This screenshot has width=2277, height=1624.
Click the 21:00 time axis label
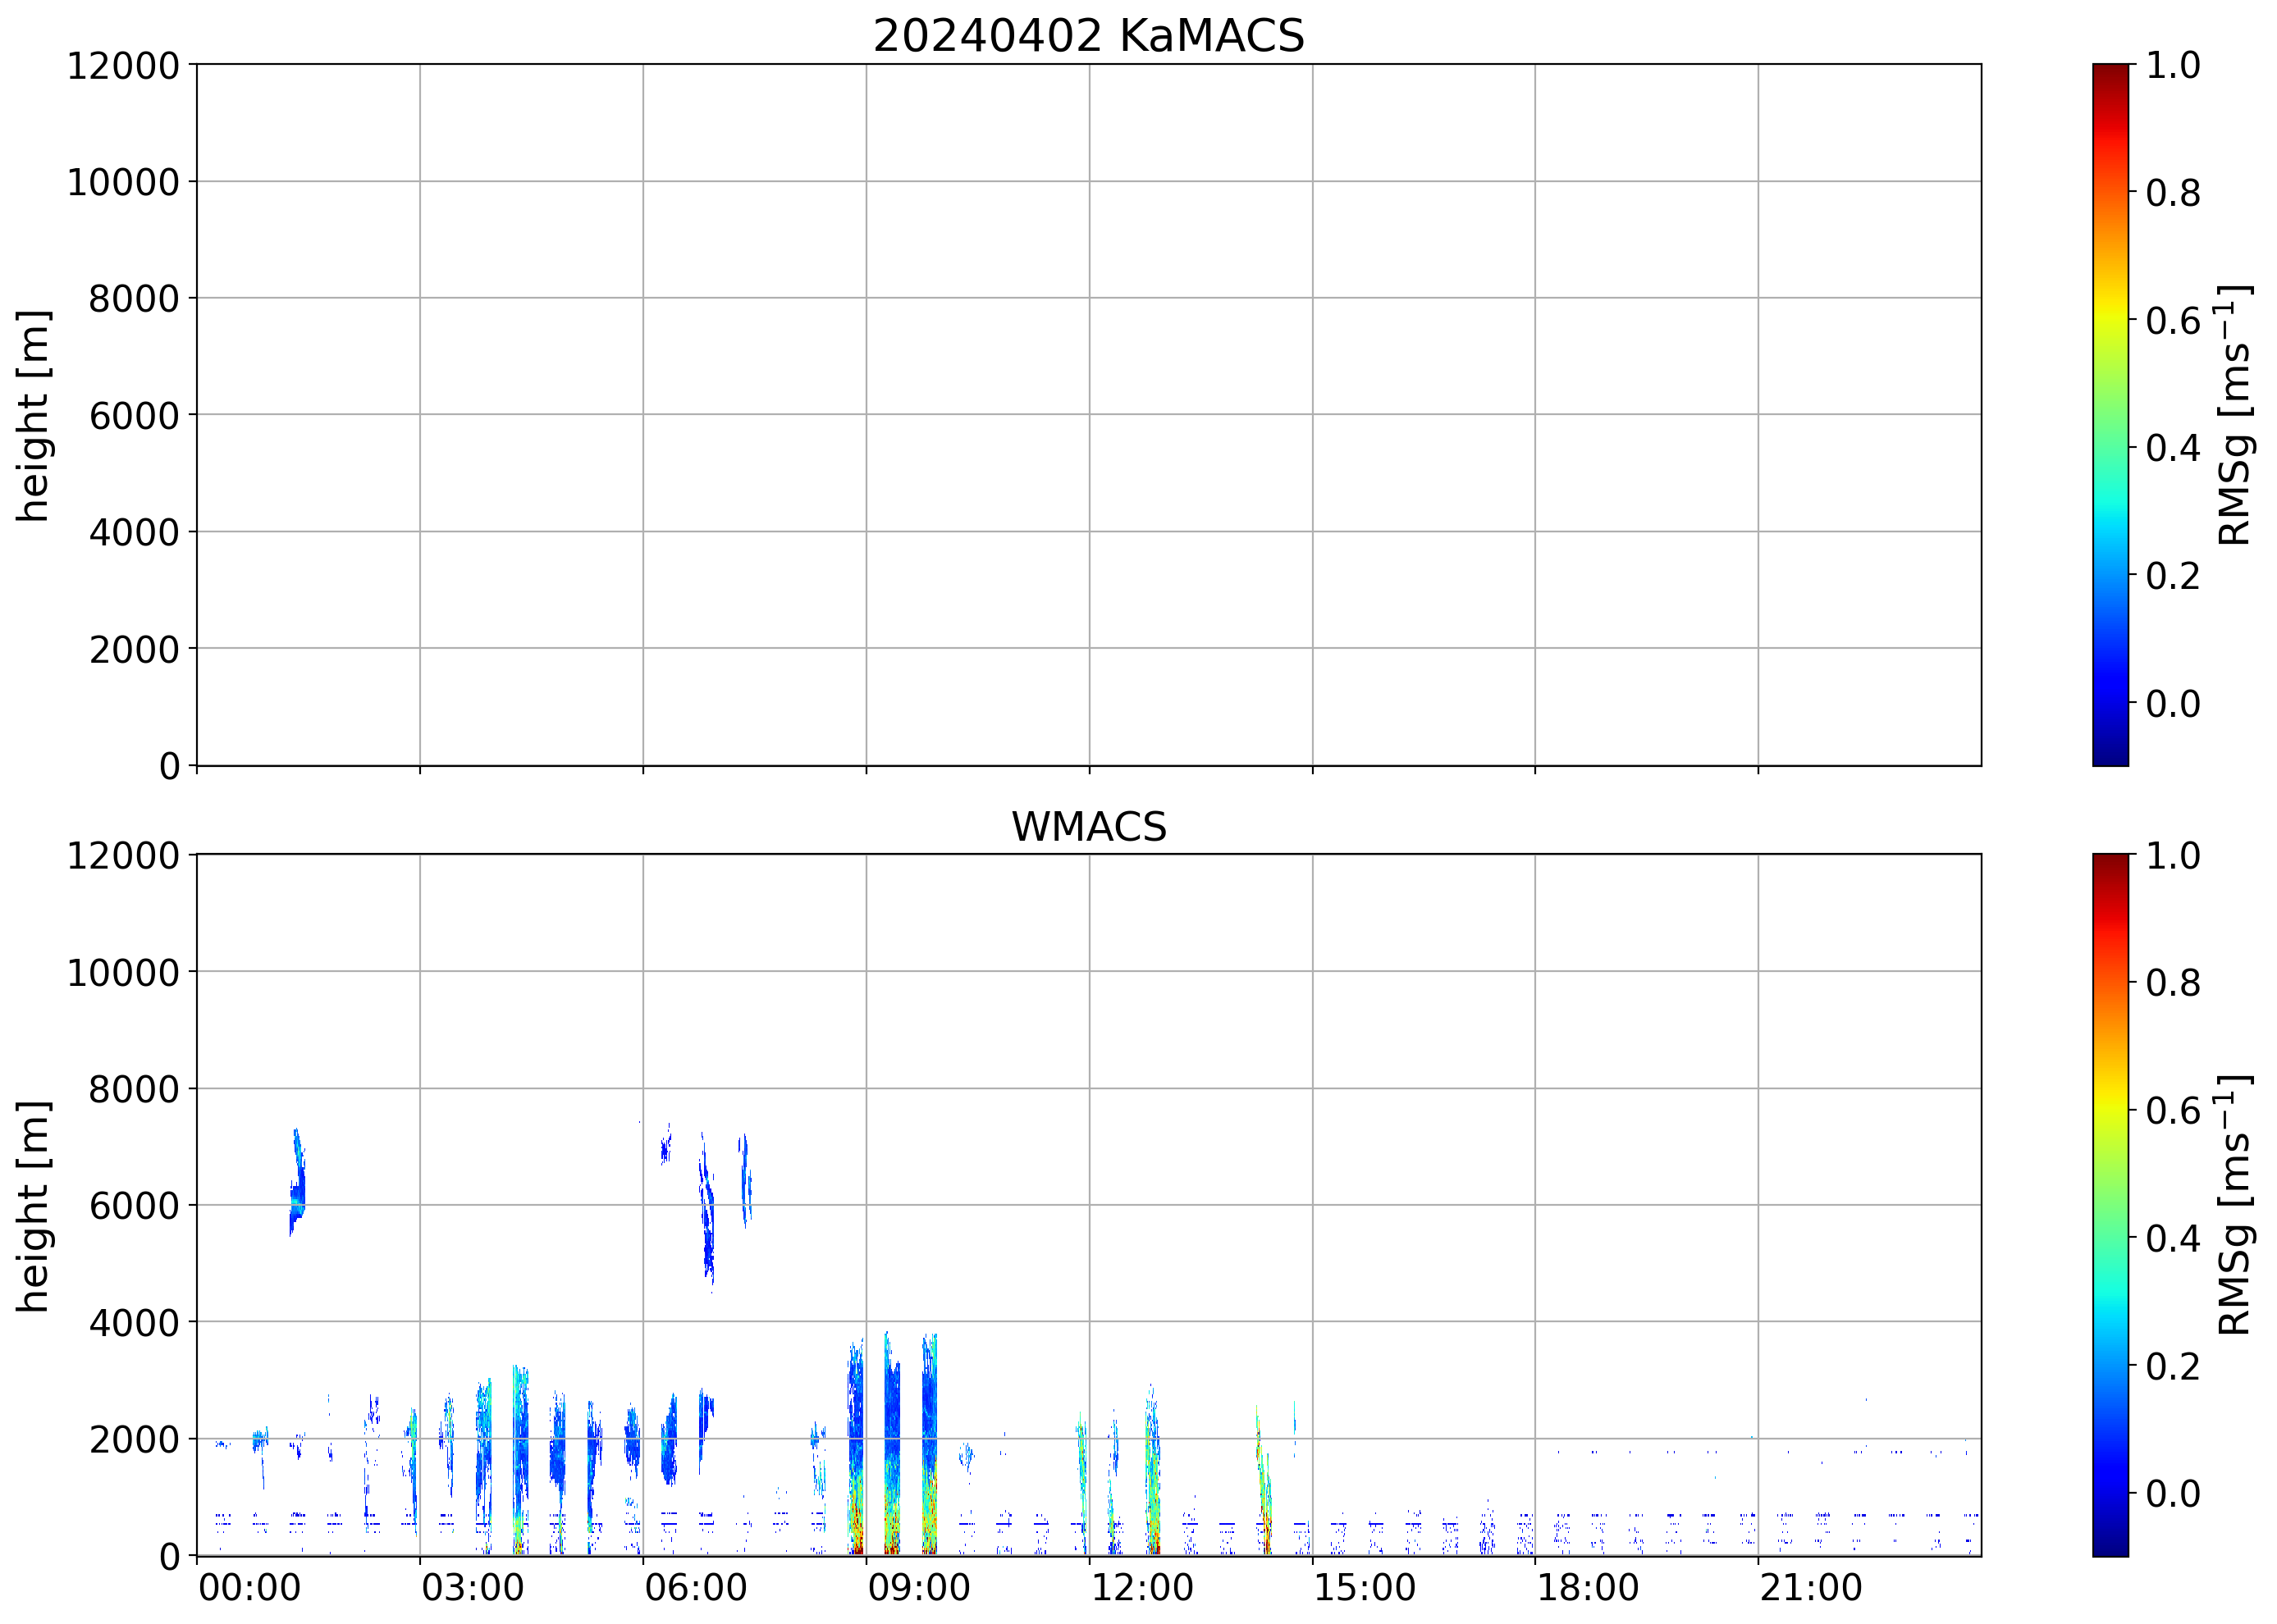click(x=1810, y=1588)
